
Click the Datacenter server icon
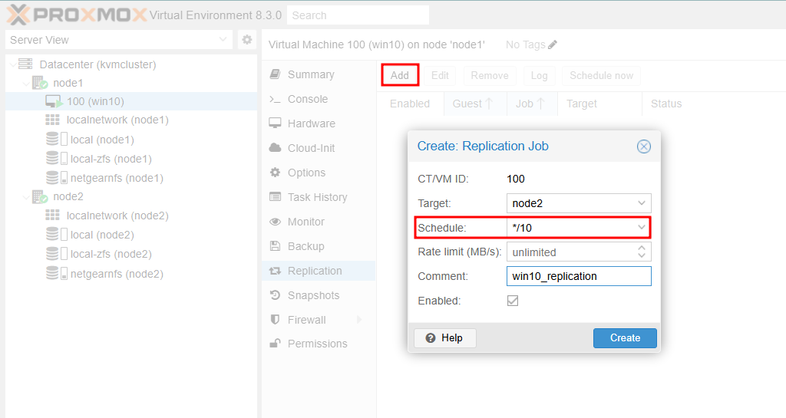point(25,64)
